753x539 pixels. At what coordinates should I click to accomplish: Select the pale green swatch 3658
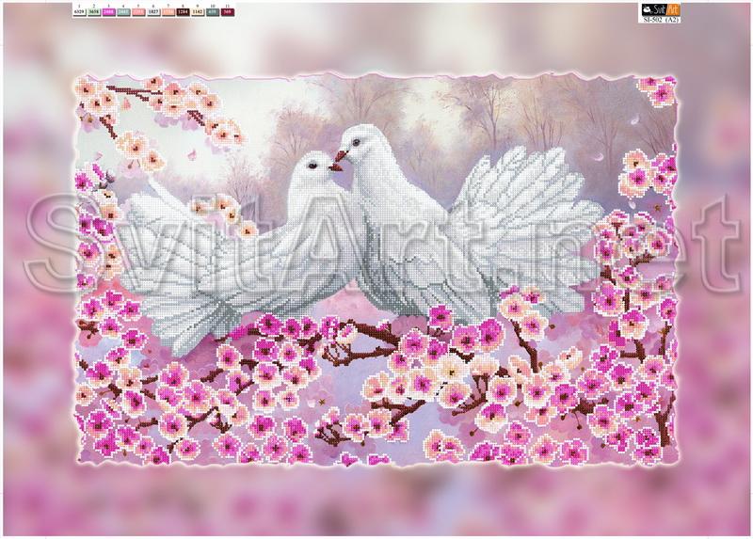pyautogui.click(x=95, y=10)
